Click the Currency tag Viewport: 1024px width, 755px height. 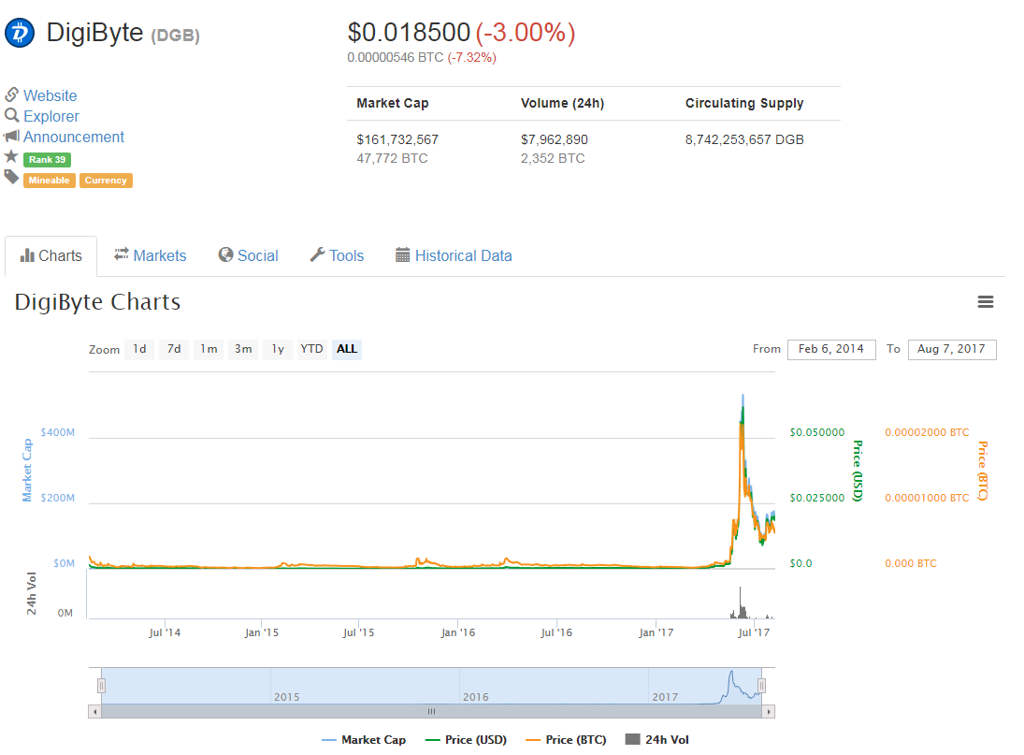(106, 181)
